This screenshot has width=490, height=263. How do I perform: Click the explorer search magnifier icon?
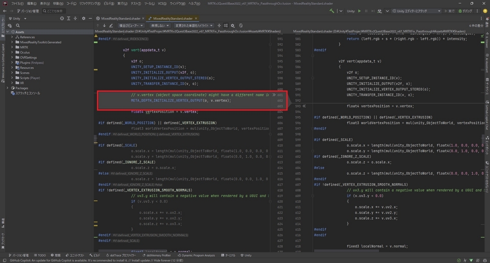[18, 26]
